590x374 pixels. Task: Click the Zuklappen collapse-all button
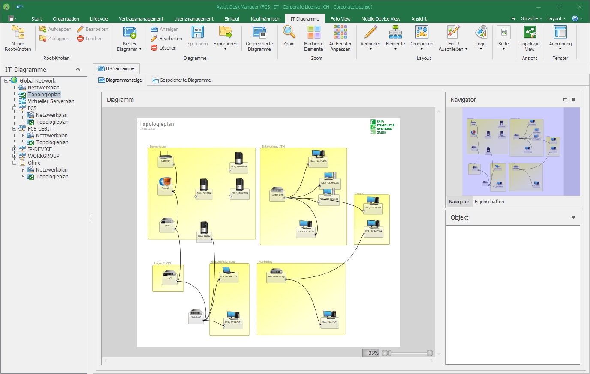(x=54, y=39)
